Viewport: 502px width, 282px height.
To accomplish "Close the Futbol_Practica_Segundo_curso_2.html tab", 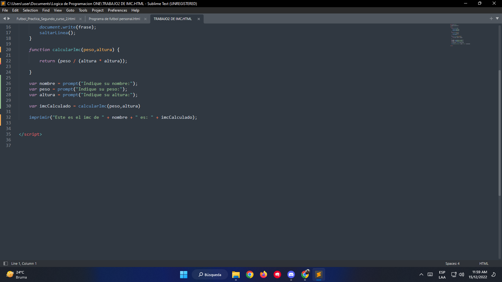I will [80, 19].
